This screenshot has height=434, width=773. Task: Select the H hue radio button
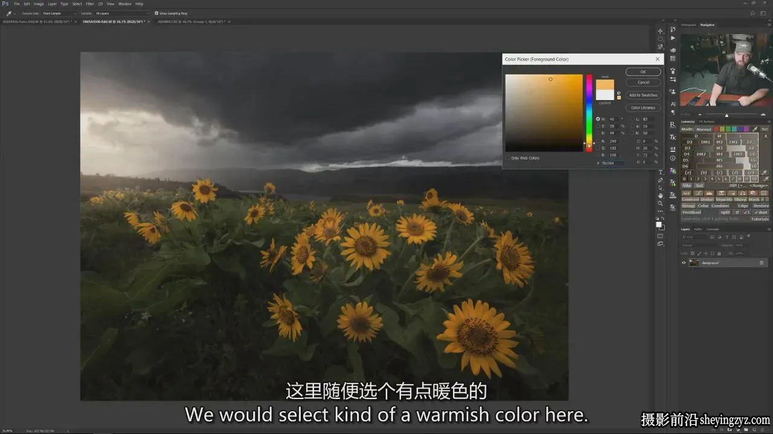click(x=598, y=119)
